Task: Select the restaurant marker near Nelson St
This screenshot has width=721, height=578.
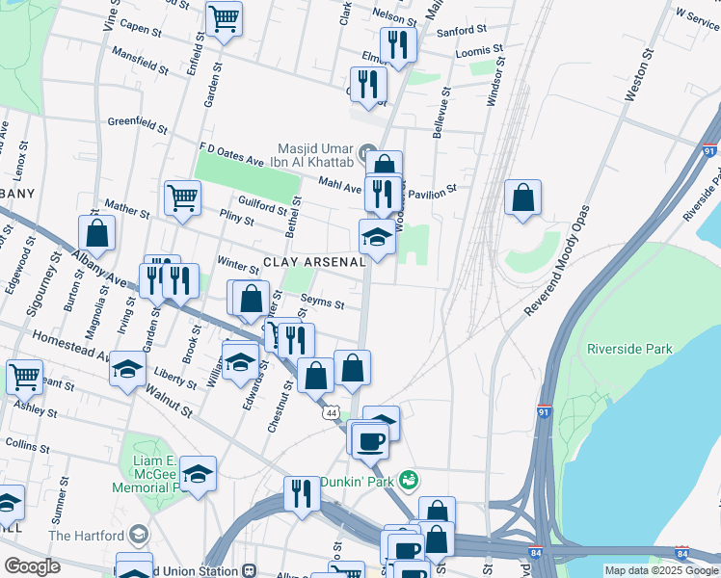Action: [398, 44]
